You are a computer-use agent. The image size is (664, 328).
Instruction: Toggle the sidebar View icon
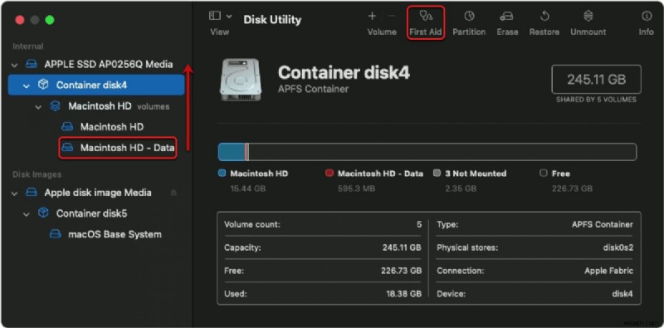tap(215, 16)
